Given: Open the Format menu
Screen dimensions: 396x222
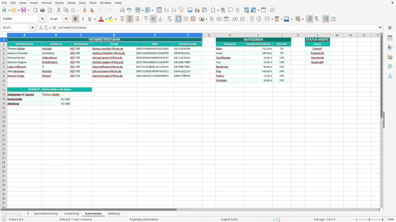Looking at the screenshot, I should [x=46, y=3].
